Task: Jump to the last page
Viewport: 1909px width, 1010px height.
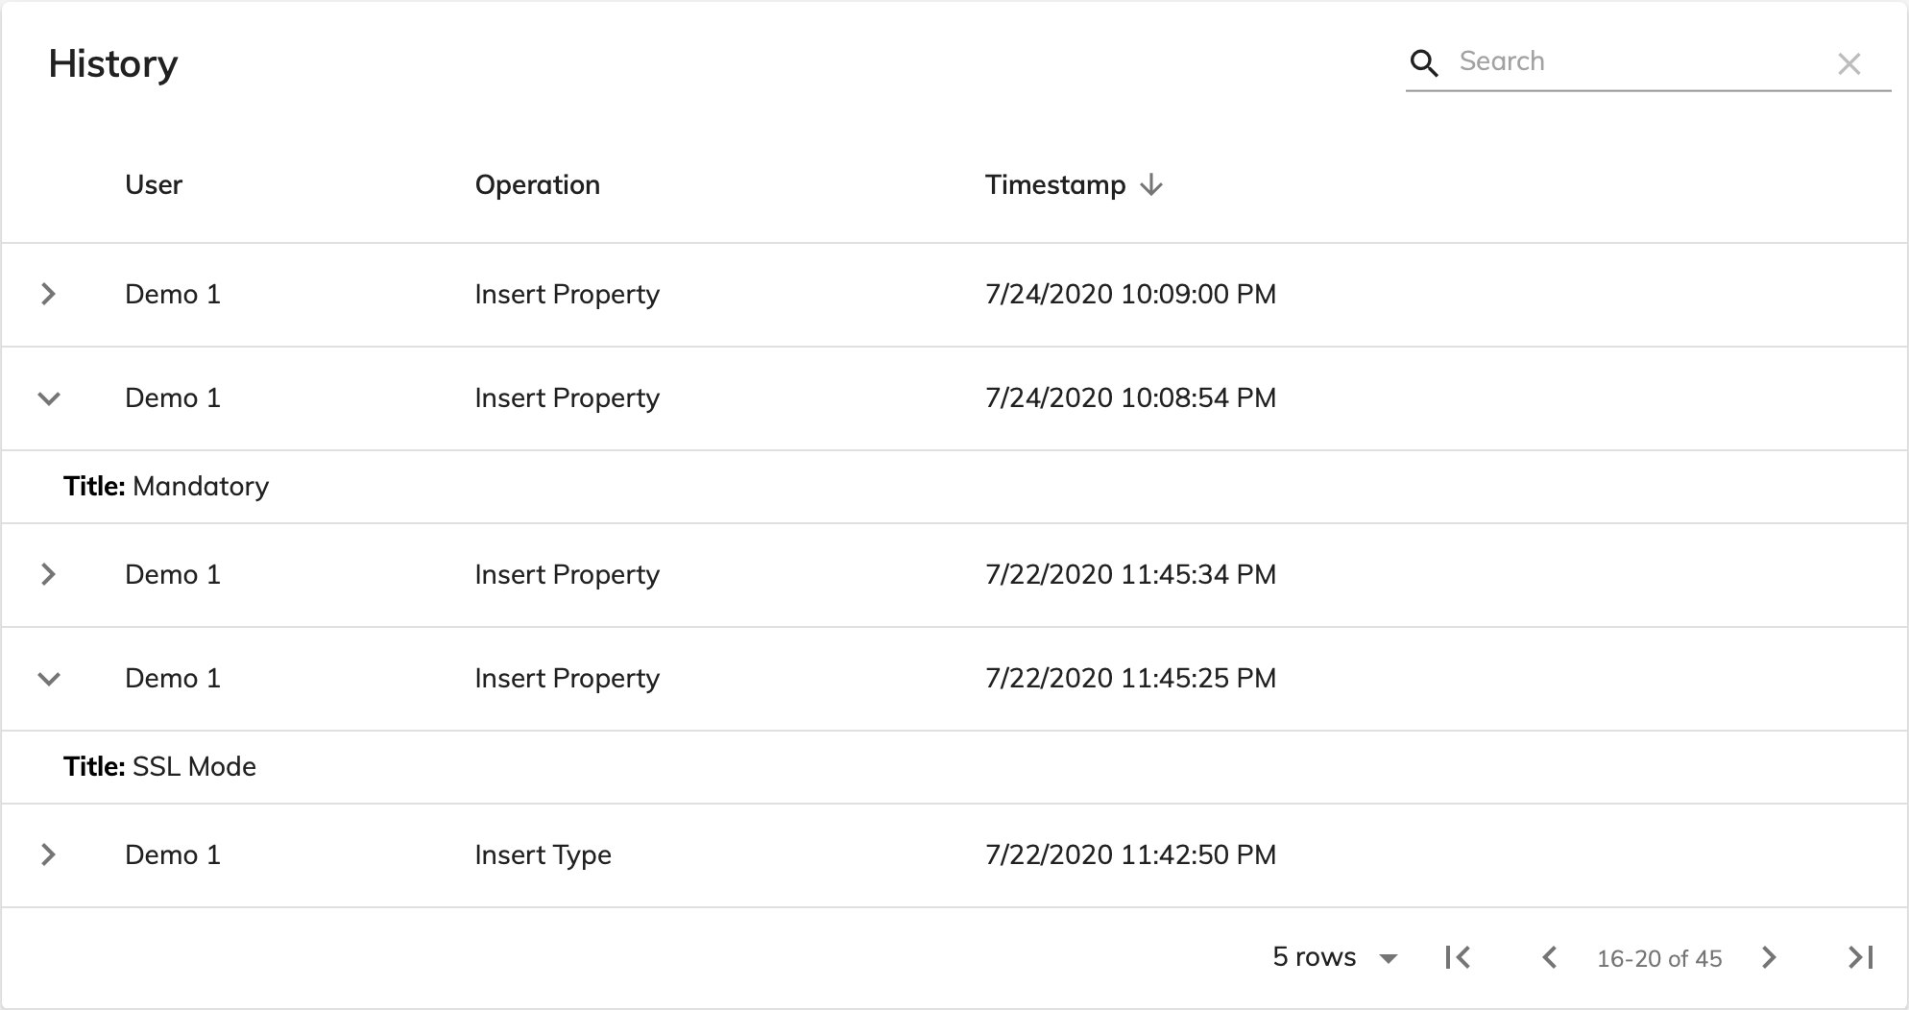Action: click(1860, 957)
